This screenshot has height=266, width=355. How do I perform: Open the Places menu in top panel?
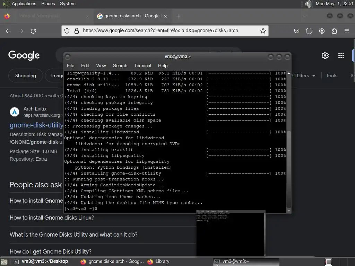pos(48,3)
